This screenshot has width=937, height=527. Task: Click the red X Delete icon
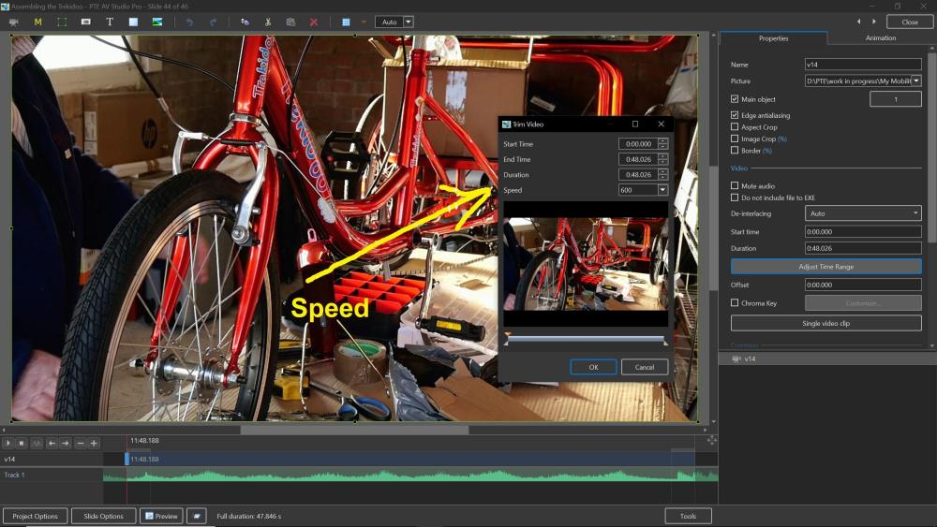pyautogui.click(x=314, y=22)
